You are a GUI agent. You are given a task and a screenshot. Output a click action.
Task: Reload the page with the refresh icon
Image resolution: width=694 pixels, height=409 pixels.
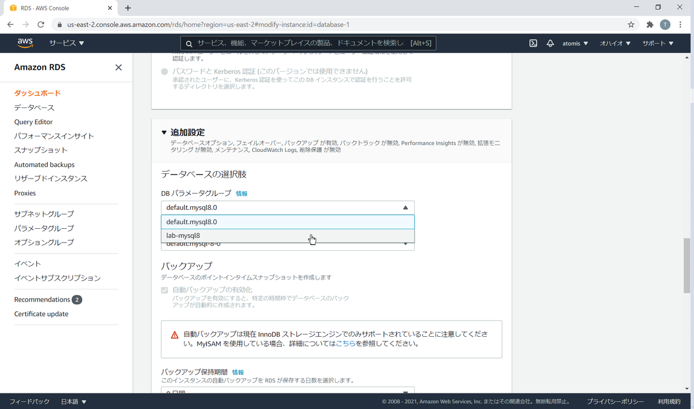click(40, 25)
